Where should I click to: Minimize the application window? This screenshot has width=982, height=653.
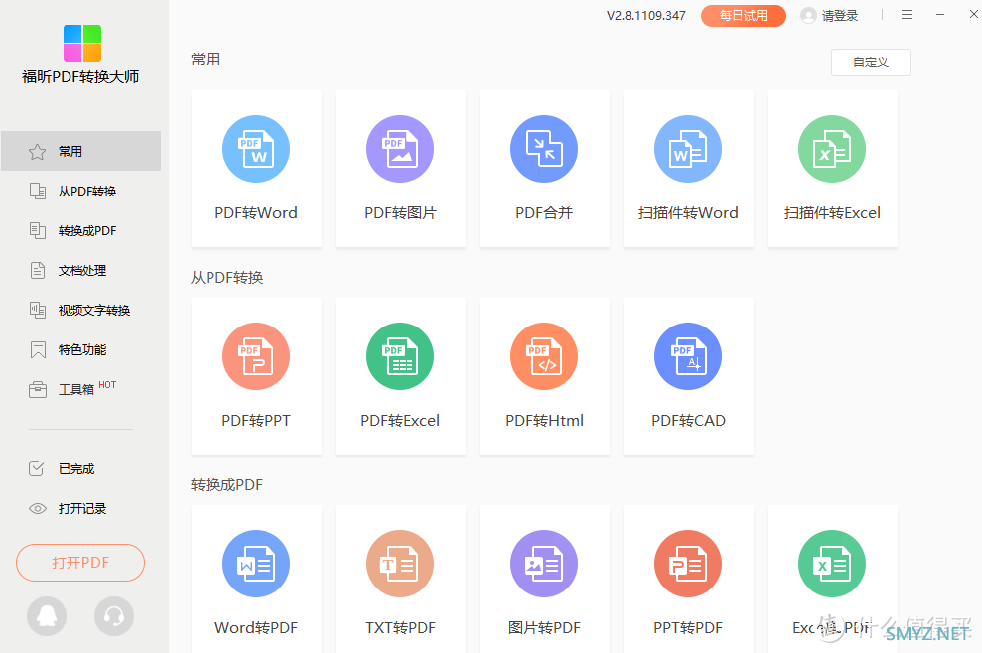[x=940, y=15]
